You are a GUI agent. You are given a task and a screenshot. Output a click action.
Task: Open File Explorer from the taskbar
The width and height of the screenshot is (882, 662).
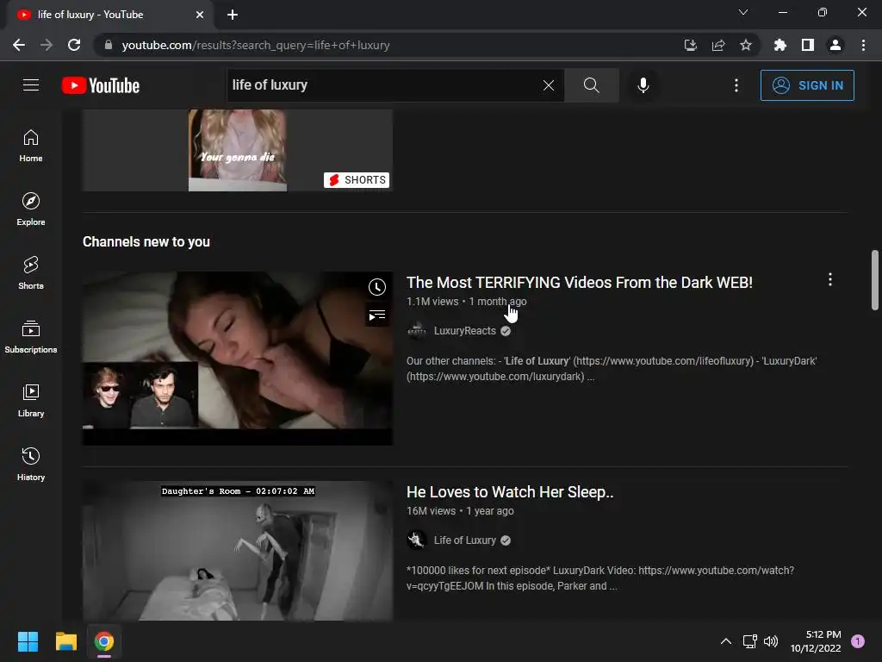coord(65,641)
